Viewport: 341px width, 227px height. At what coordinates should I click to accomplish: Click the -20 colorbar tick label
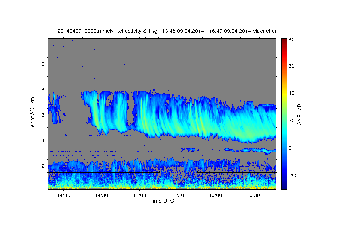(x=292, y=176)
